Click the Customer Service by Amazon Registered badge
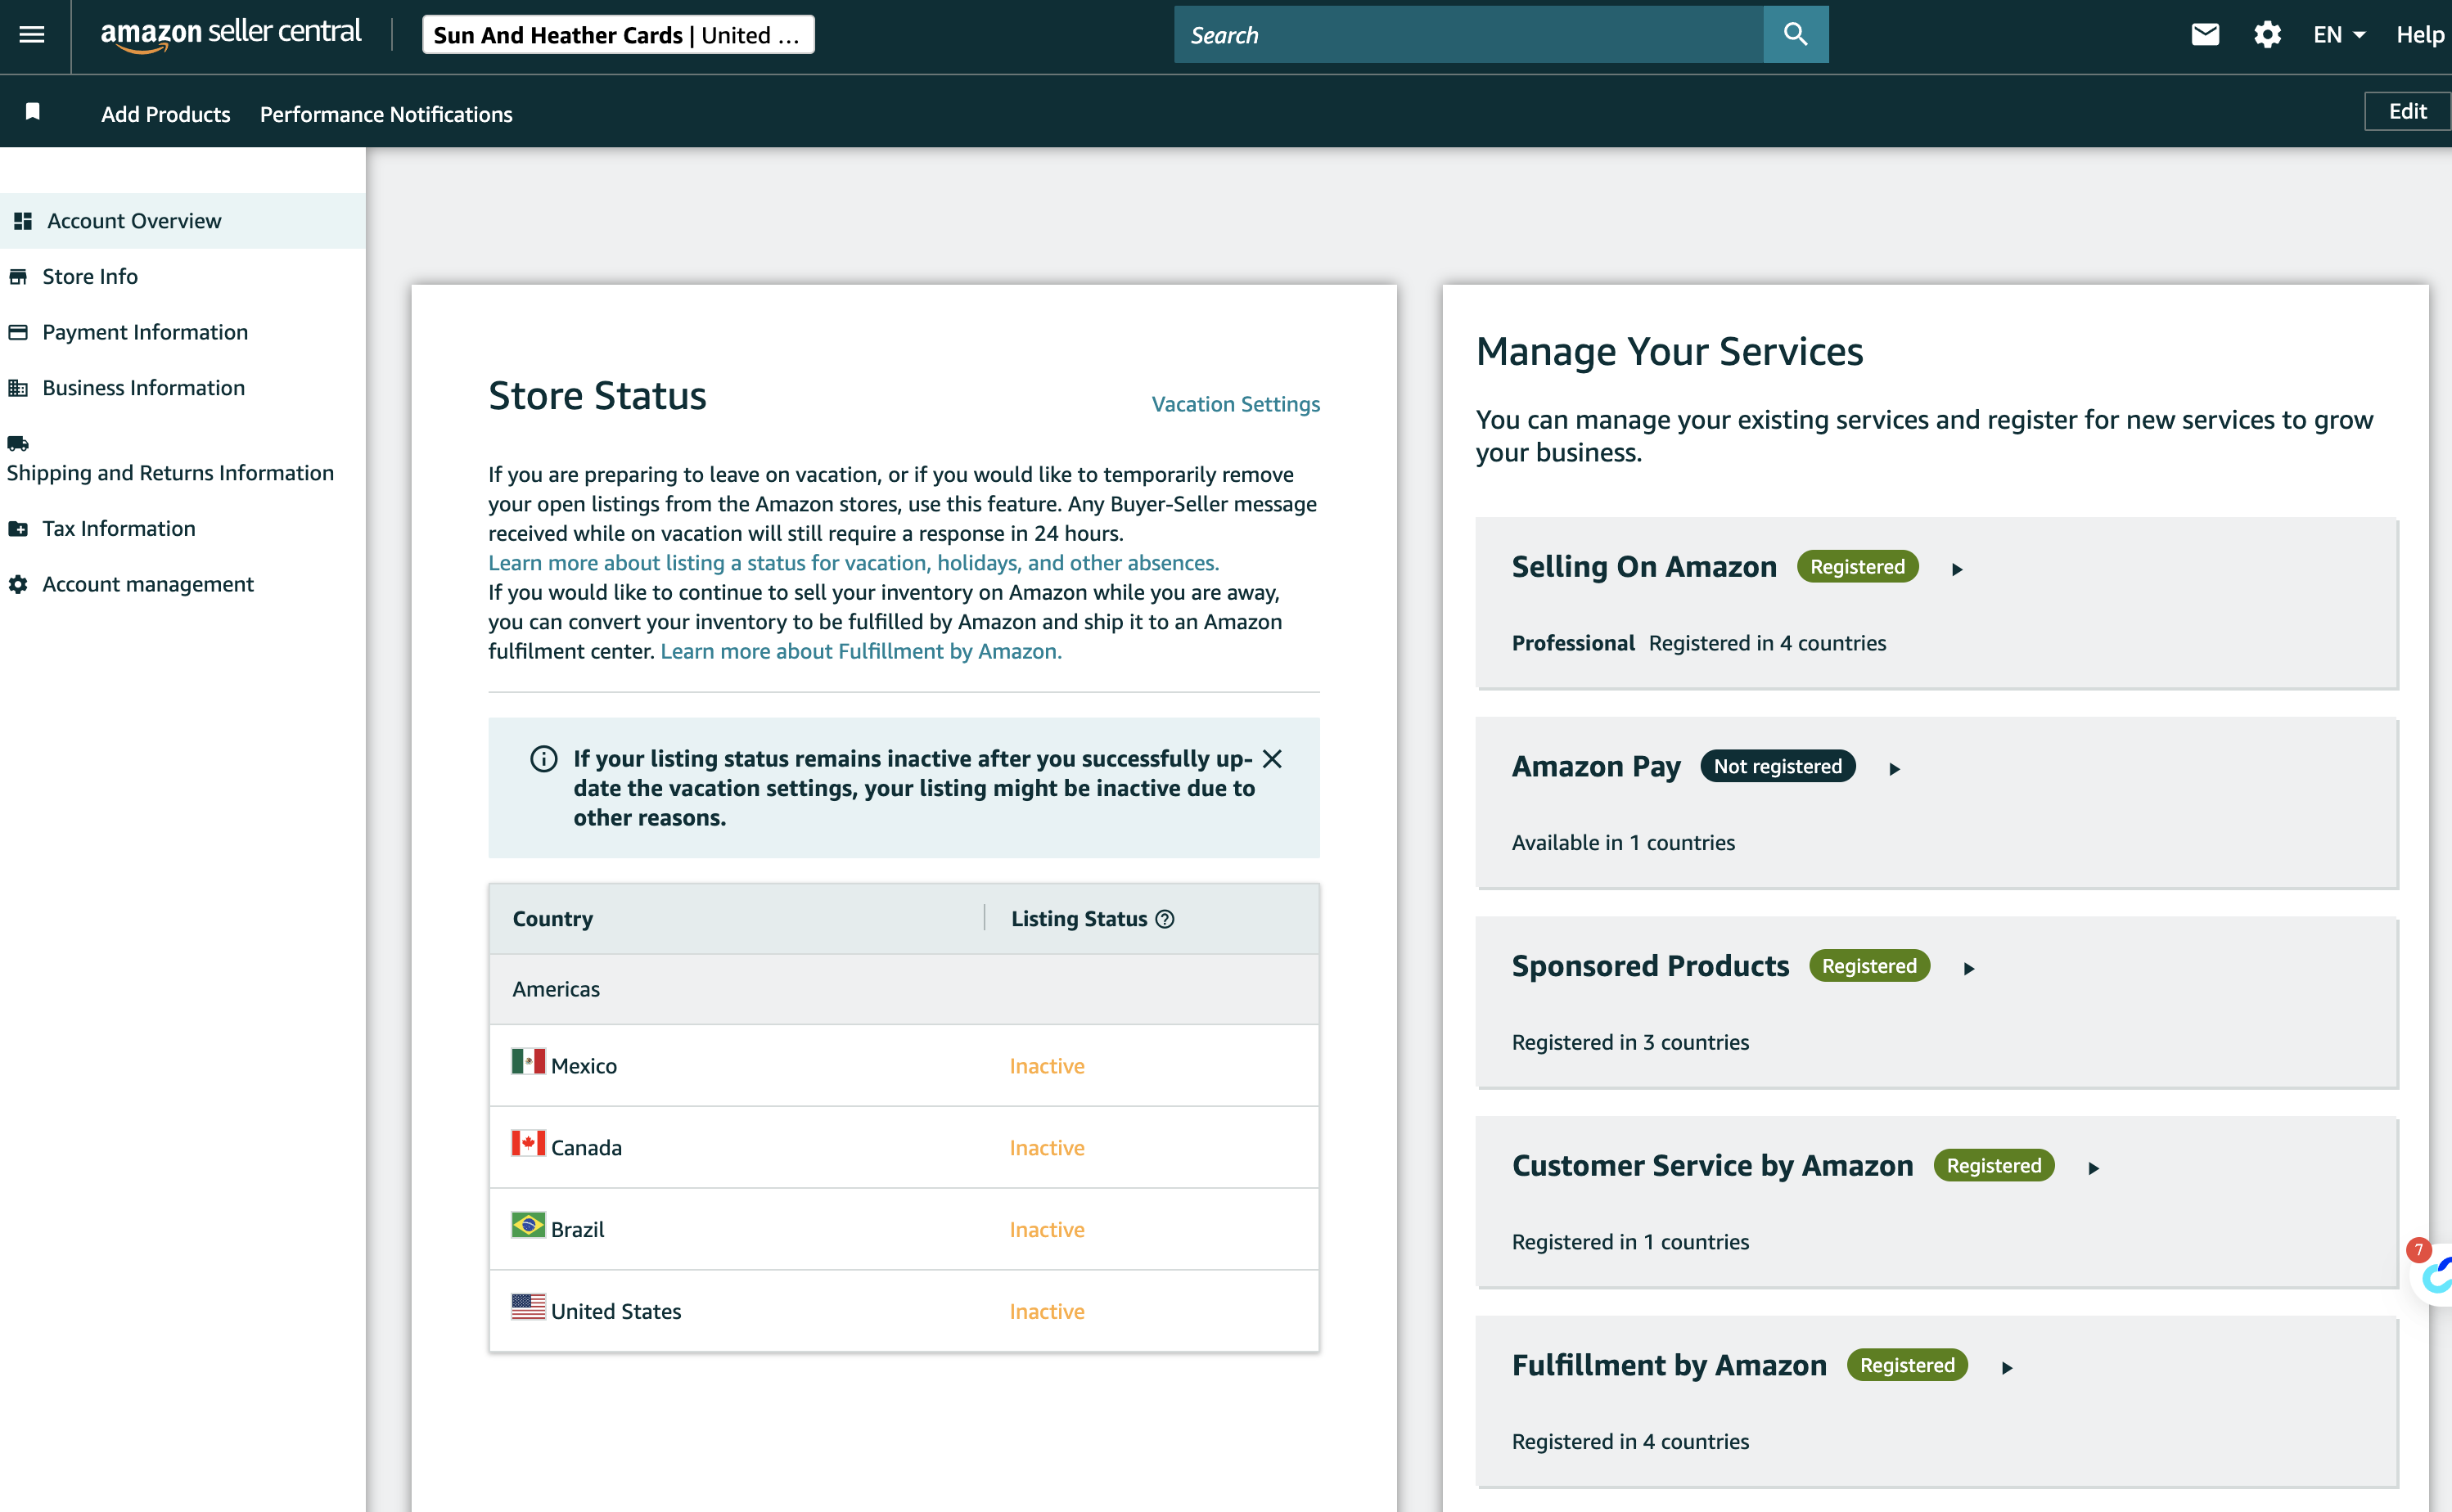 [1993, 1166]
